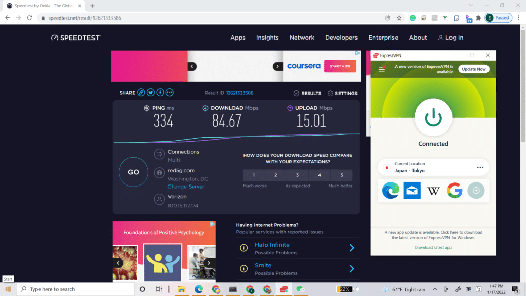Open the Network menu
Screen dimensions: 526x296
click(x=302, y=38)
